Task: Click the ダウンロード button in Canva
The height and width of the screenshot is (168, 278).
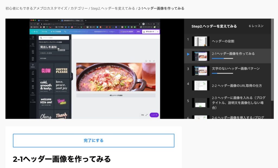Action: point(149,32)
